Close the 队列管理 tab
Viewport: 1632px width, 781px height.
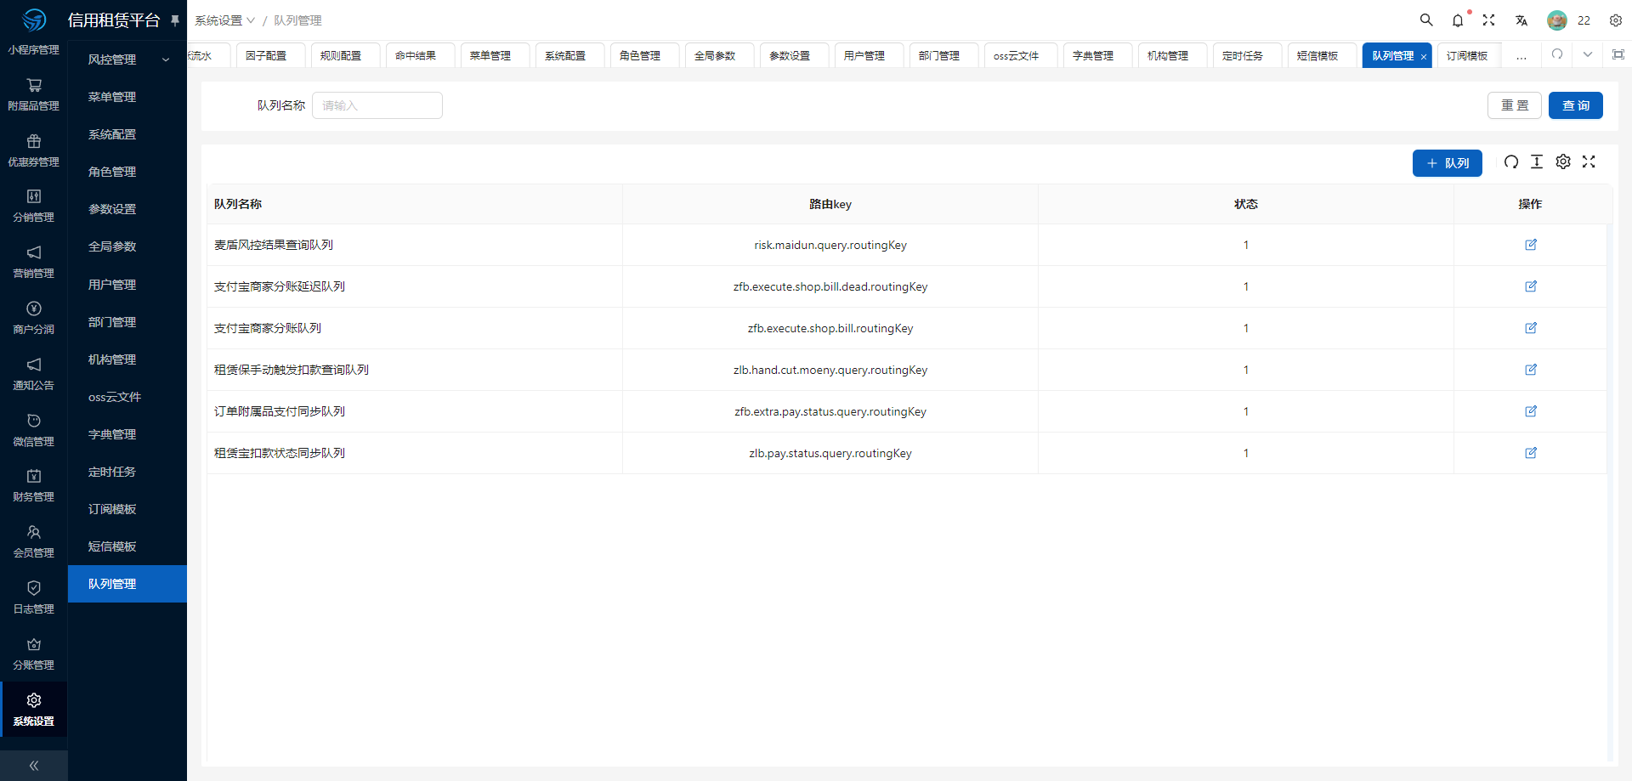point(1424,57)
